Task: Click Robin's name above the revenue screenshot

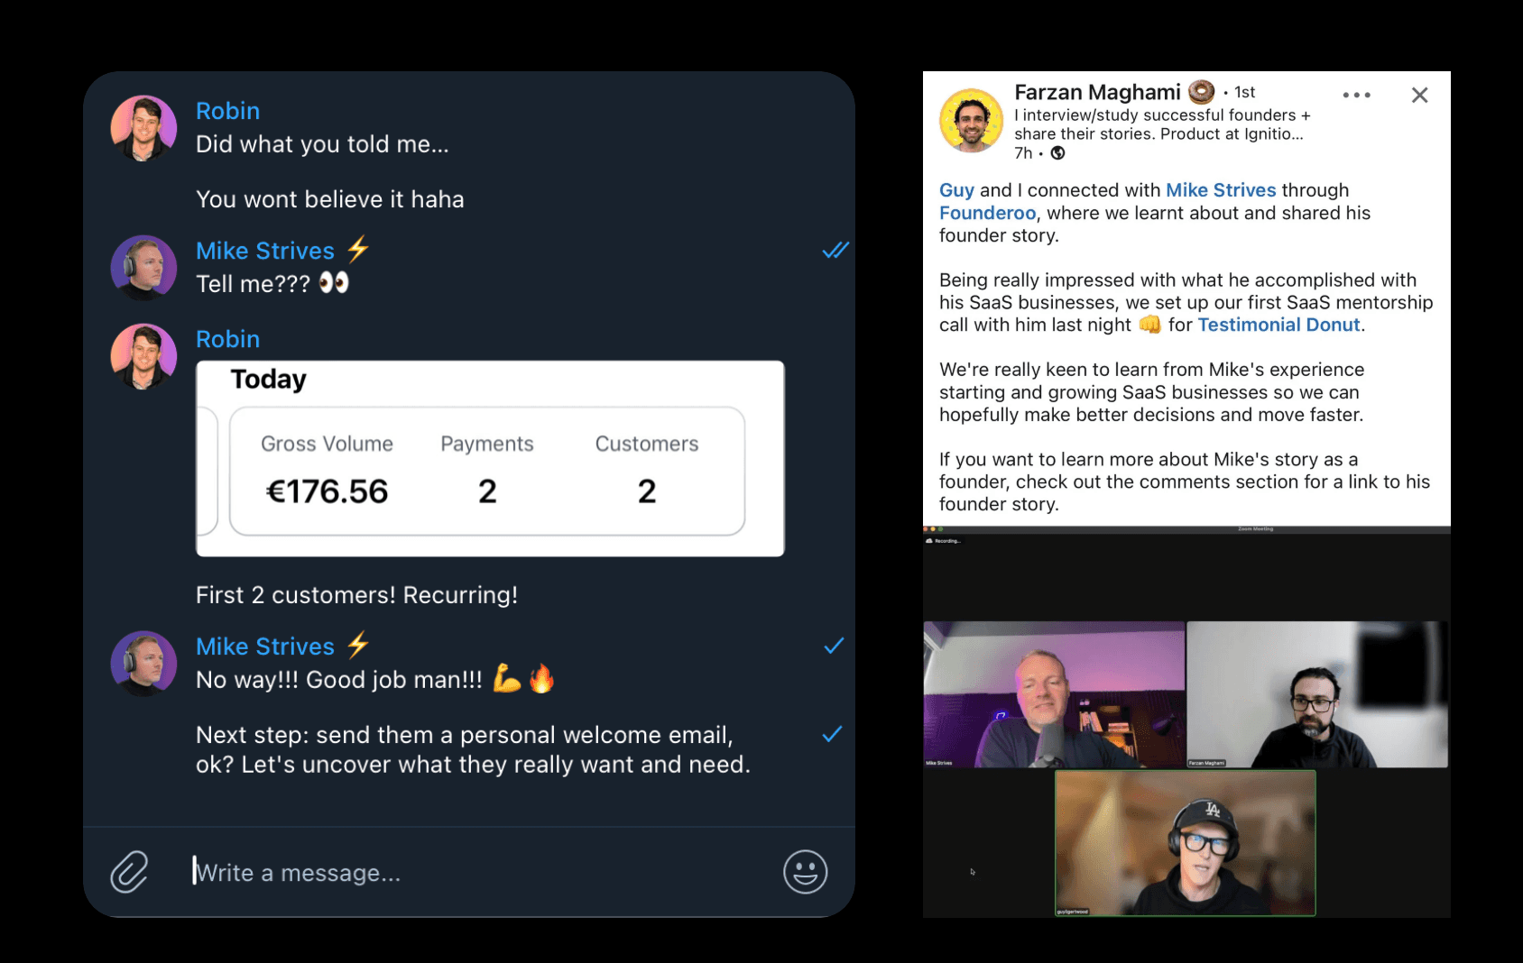Action: (227, 339)
